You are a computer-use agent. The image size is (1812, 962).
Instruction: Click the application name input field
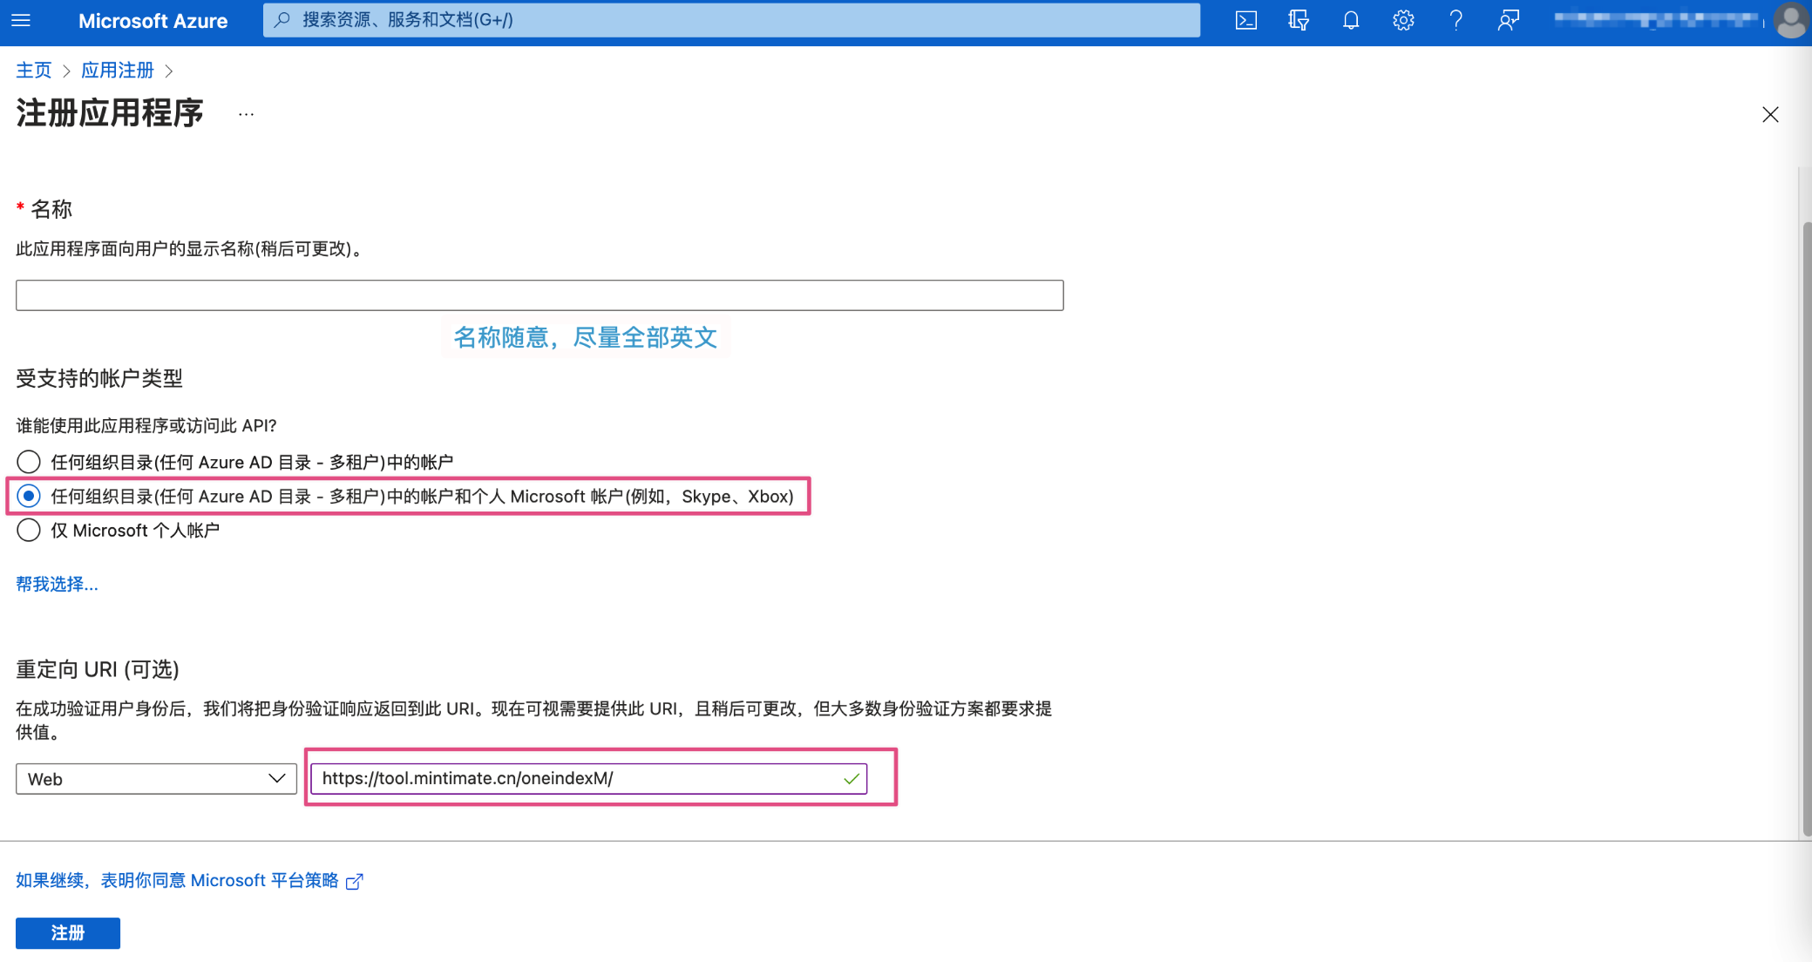[539, 295]
